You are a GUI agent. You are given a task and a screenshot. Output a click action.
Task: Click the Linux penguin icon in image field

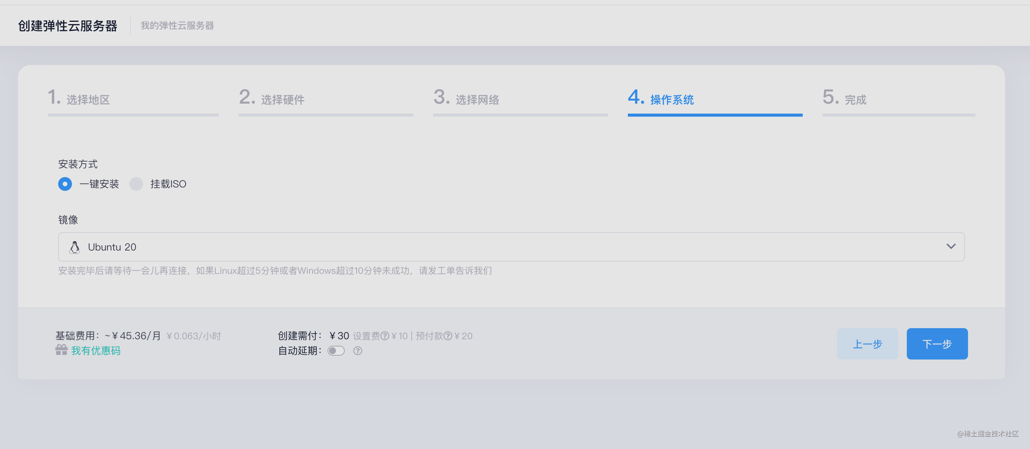click(74, 247)
